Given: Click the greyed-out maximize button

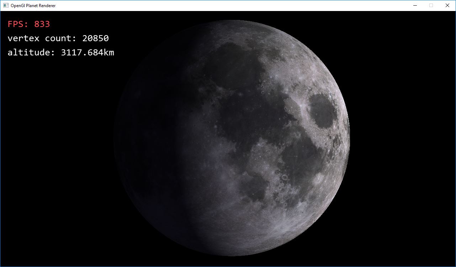Looking at the screenshot, I should [x=431, y=6].
